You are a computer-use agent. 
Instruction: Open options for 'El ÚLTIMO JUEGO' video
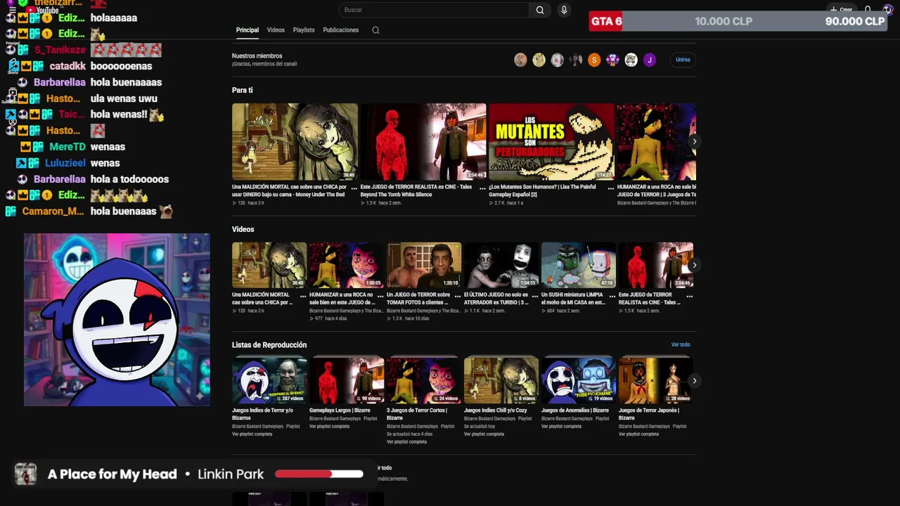[x=535, y=295]
